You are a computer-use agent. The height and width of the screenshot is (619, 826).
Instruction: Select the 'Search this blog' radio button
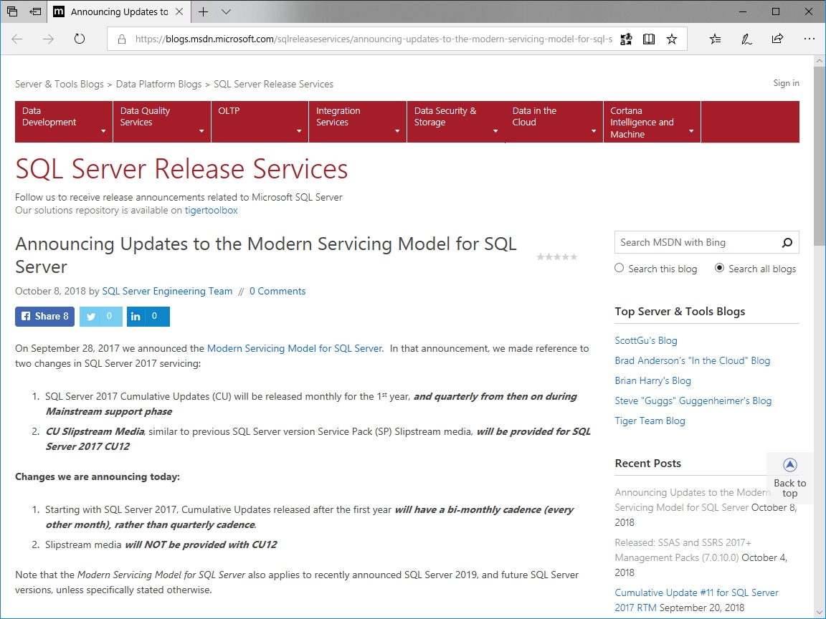click(619, 268)
